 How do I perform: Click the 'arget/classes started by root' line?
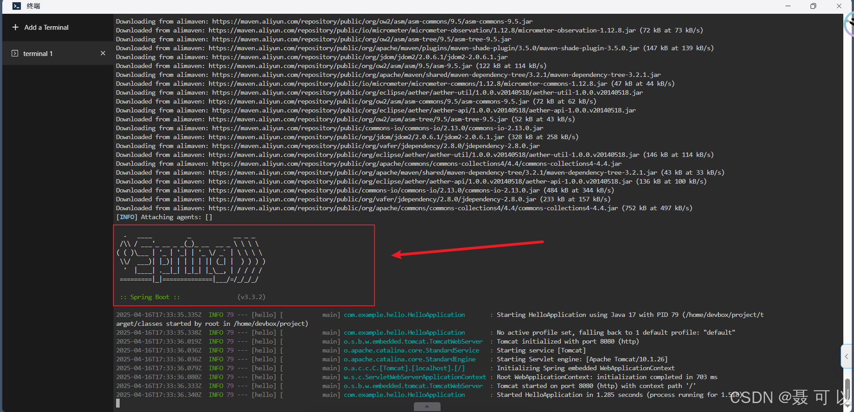click(x=212, y=324)
